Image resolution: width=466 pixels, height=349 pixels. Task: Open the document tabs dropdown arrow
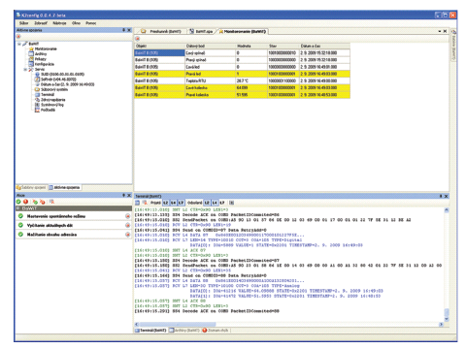(x=440, y=31)
